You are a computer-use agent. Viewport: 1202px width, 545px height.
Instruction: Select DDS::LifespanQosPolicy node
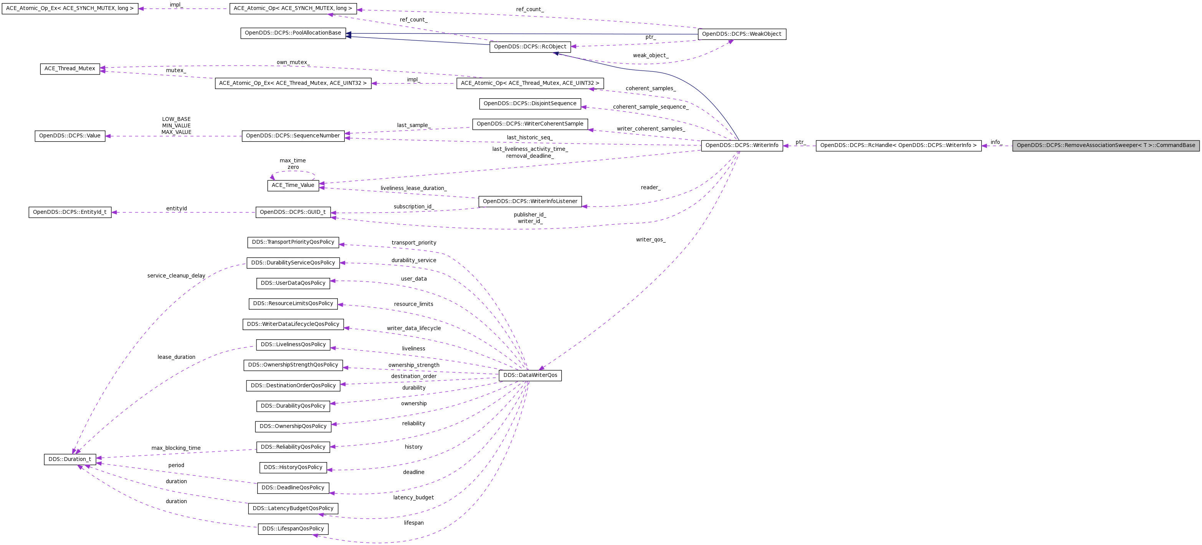[293, 529]
